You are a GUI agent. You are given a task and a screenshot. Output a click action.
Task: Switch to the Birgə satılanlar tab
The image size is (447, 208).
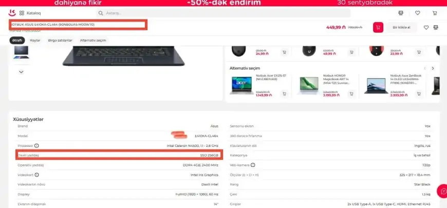(x=60, y=41)
